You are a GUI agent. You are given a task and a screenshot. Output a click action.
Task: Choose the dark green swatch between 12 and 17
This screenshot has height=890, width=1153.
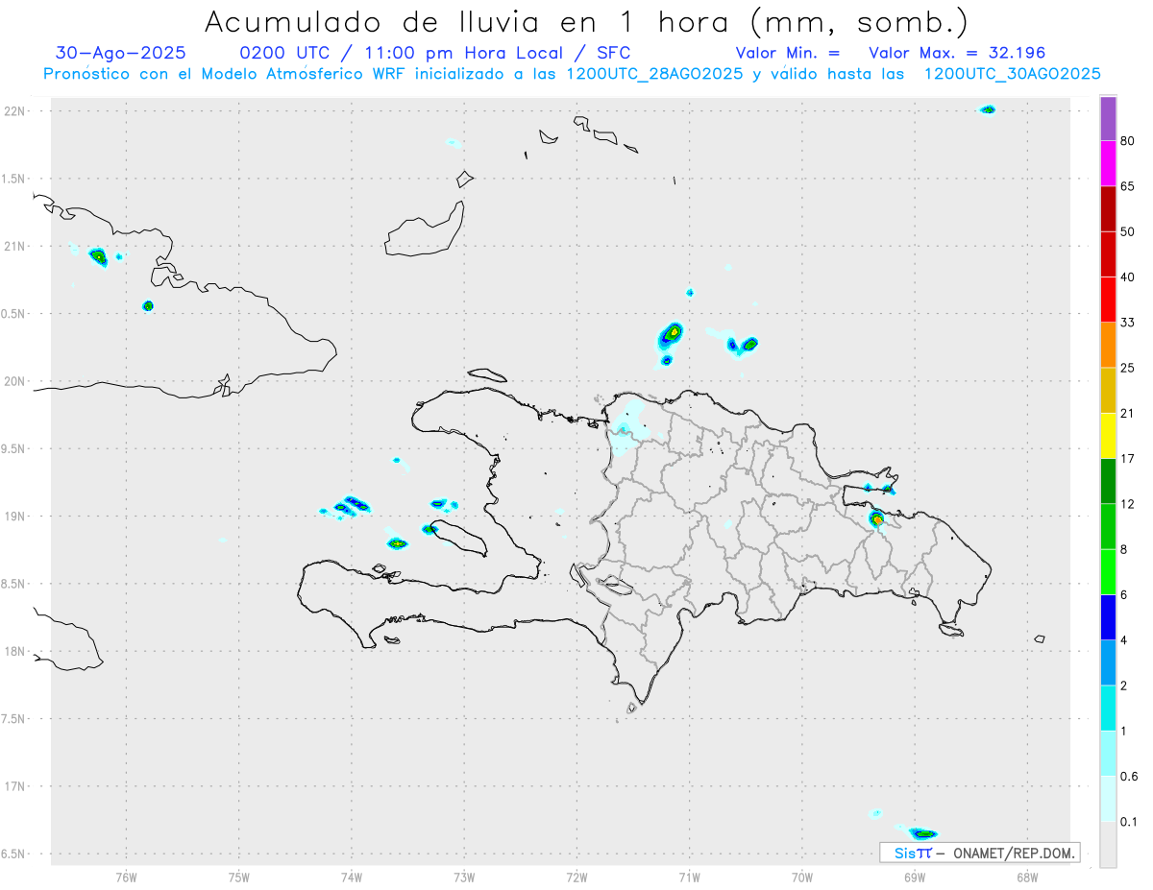coord(1108,481)
